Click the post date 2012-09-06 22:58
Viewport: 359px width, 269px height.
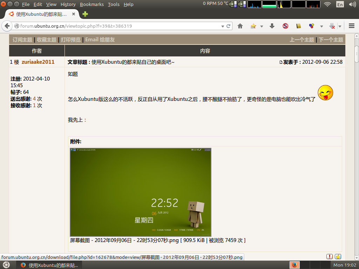point(322,62)
